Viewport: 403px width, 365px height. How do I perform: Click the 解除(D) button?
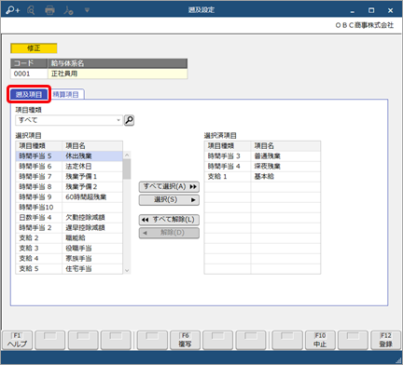coord(169,233)
